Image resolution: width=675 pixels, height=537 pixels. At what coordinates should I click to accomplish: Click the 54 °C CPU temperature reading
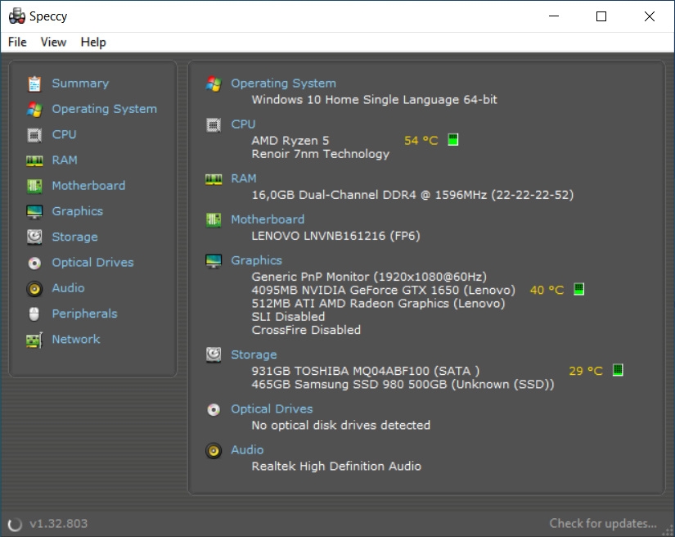coord(421,141)
